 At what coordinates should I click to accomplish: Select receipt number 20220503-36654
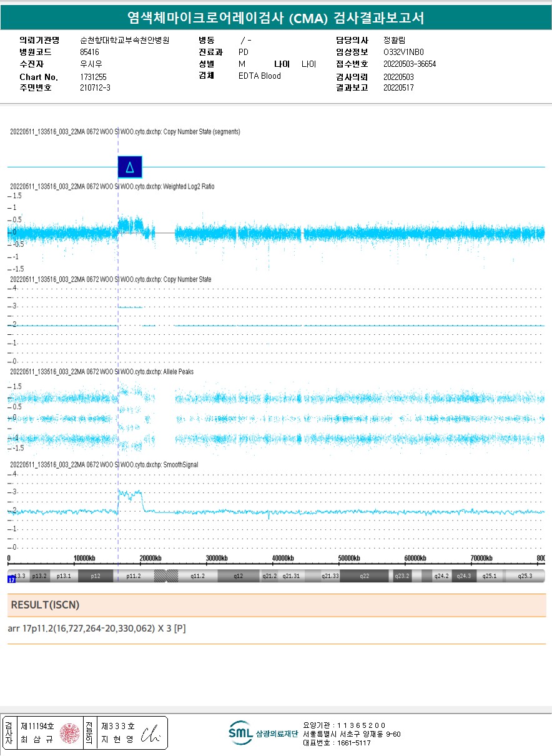[410, 64]
